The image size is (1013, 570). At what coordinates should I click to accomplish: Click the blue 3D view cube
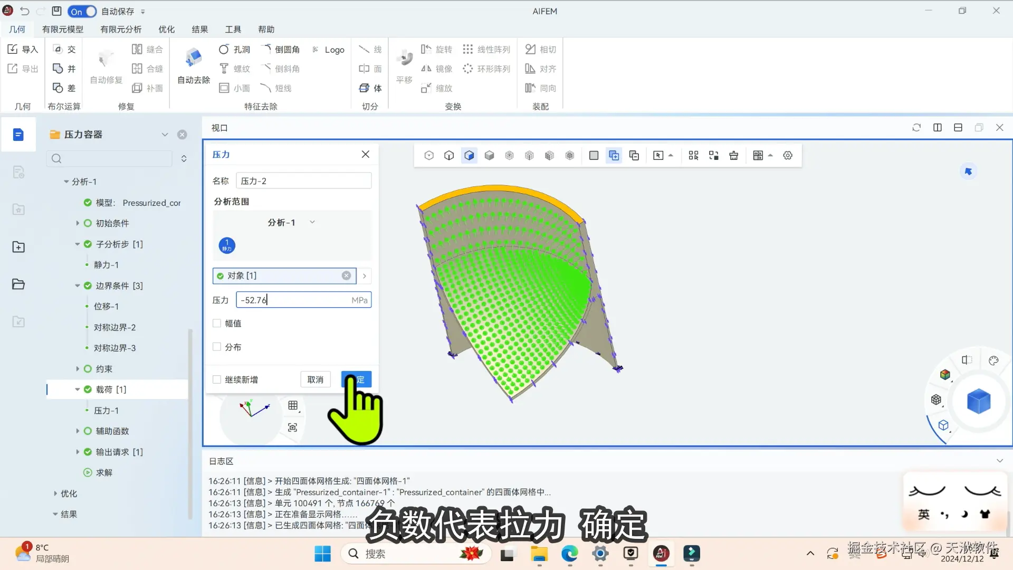click(x=978, y=402)
